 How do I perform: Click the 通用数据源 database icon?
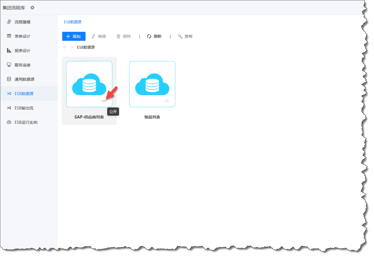(x=9, y=79)
